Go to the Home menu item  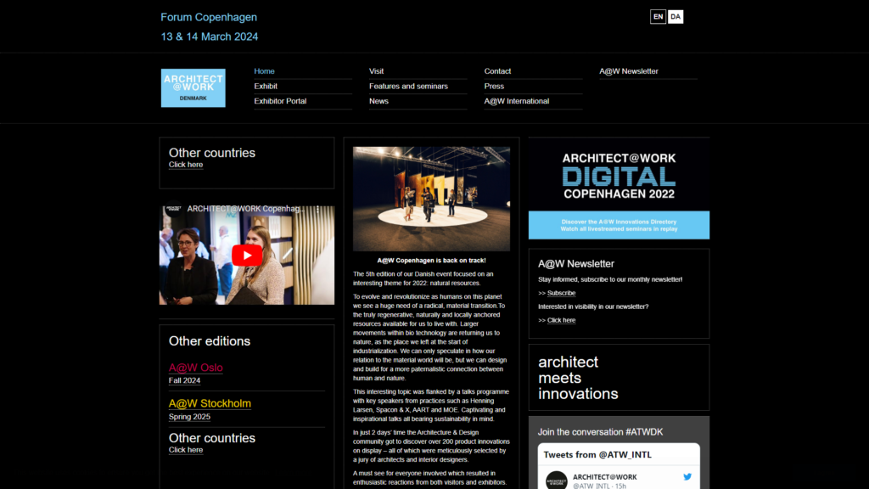[x=265, y=71]
